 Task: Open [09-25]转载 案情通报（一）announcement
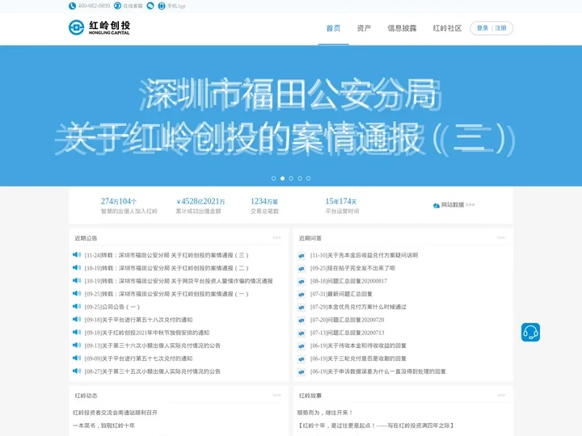(167, 294)
